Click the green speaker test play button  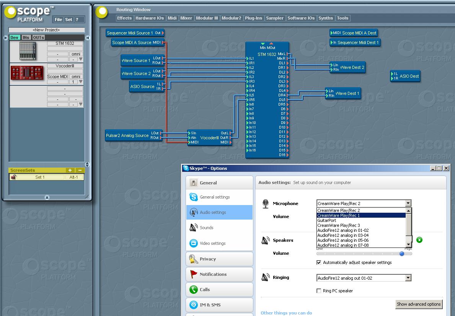[x=419, y=240]
